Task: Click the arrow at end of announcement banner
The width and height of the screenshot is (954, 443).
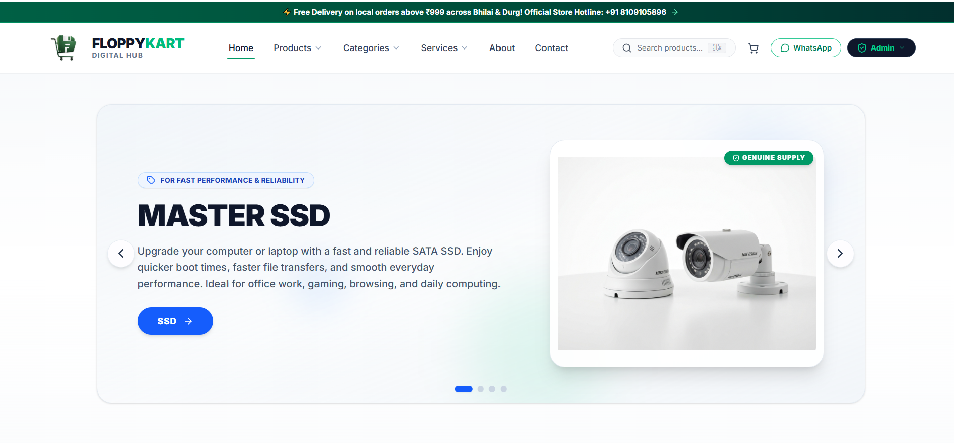Action: 675,12
